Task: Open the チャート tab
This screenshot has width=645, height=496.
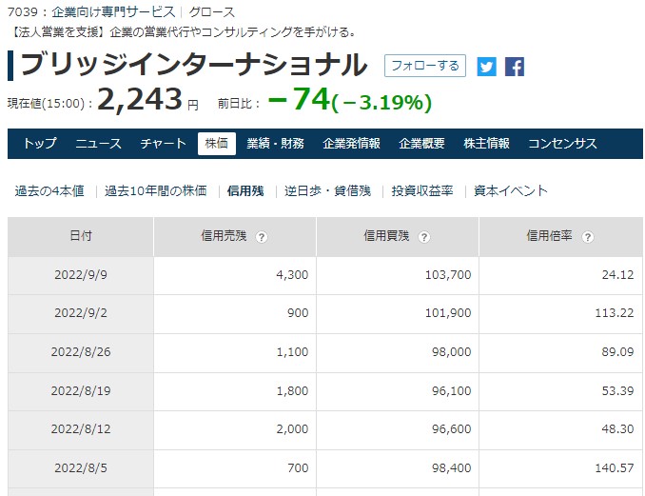Action: click(164, 143)
